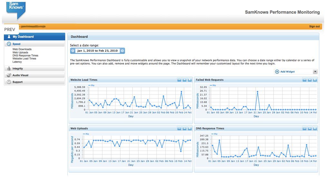Expand the Audio Visual sidebar section
Screen dimensions: 326x177
(x=20, y=75)
